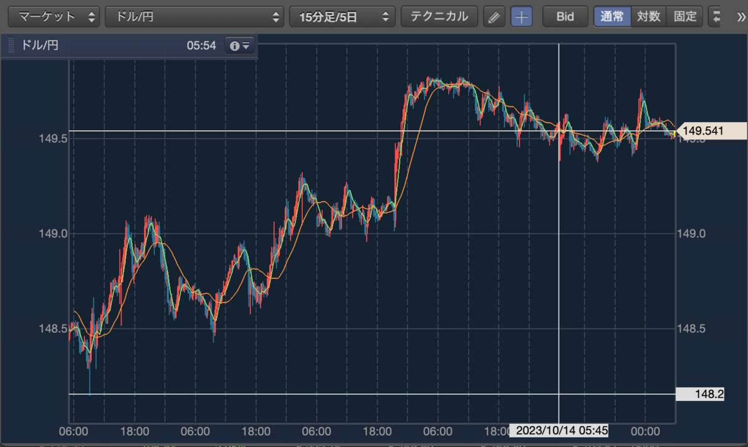Viewport: 748px width, 447px height.
Task: Click the right-axis 148.5 price label
Action: click(x=691, y=329)
